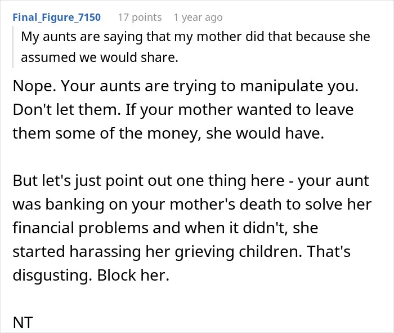Screen dimensions: 394x333
Task: Click the phrase "your aunt" after the dash
Action: (333, 180)
